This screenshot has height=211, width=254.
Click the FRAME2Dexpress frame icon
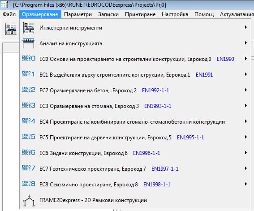(29, 201)
